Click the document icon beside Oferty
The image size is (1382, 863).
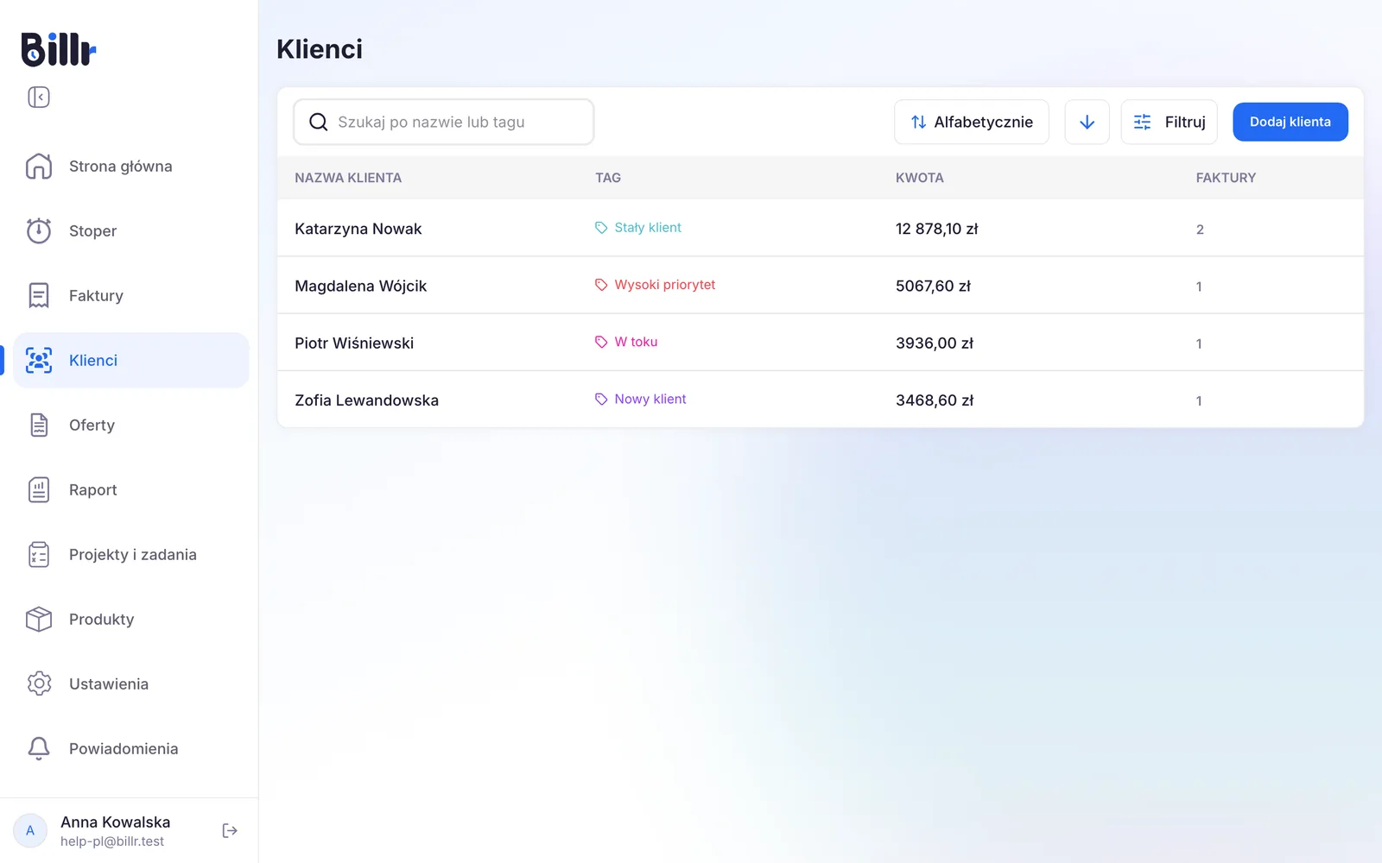39,425
